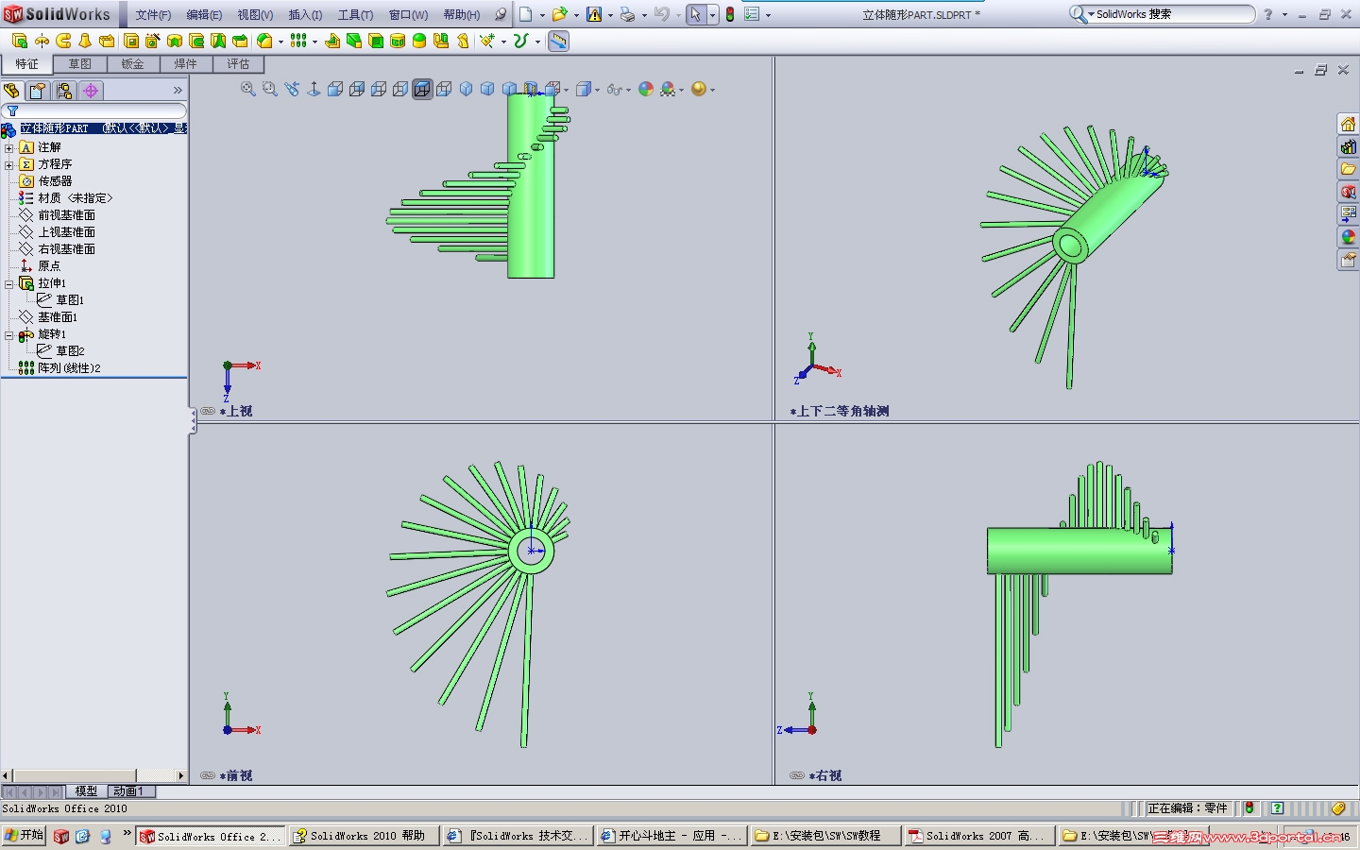Click the Extruded Boss/Base feature icon

[19, 41]
